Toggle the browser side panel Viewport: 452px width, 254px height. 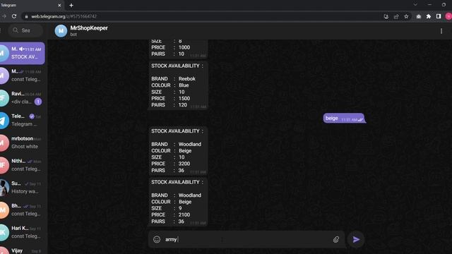point(439,16)
